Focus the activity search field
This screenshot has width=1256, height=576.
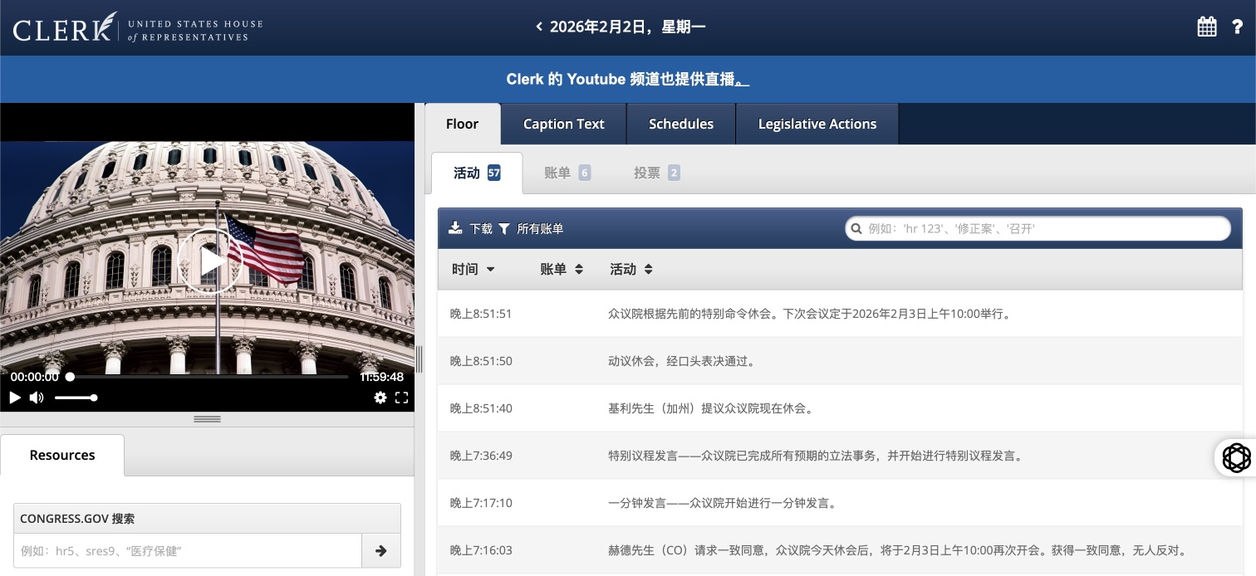[1038, 228]
